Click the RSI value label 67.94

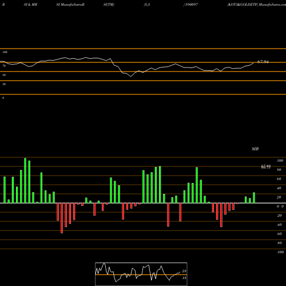263,62
